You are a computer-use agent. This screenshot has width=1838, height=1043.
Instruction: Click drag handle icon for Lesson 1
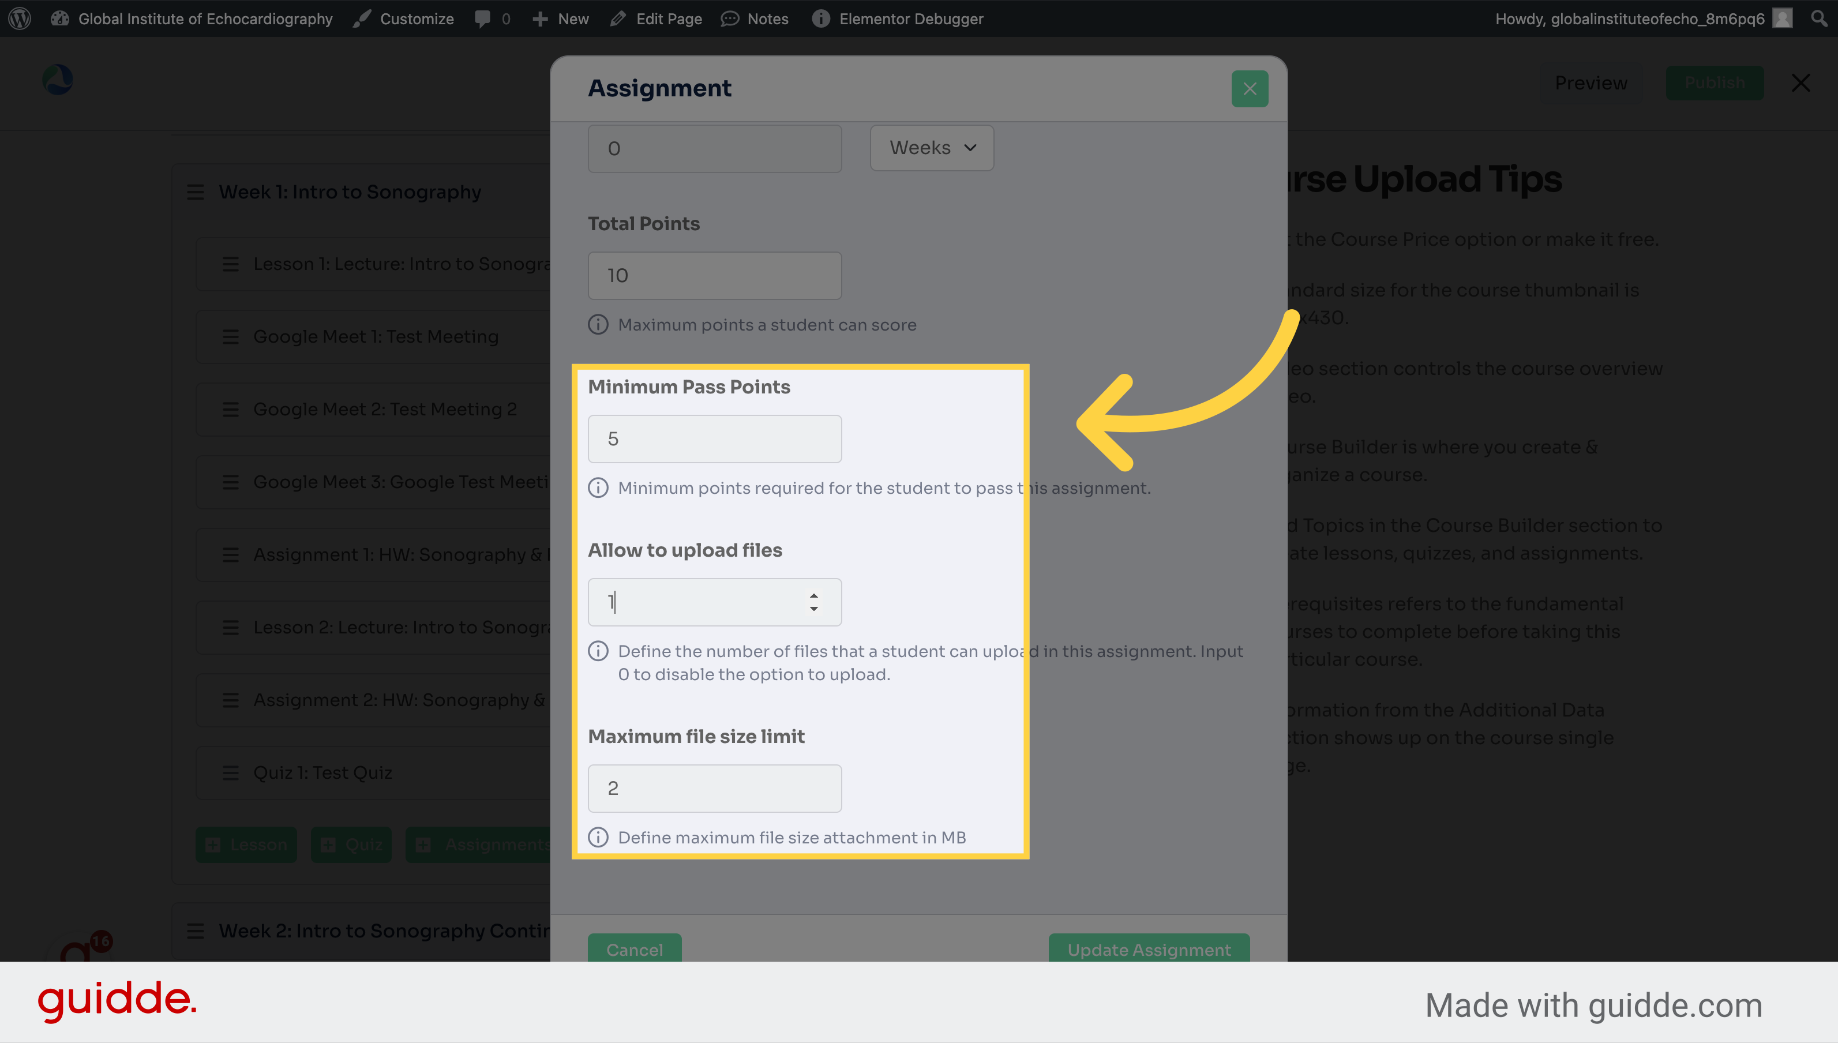click(231, 264)
